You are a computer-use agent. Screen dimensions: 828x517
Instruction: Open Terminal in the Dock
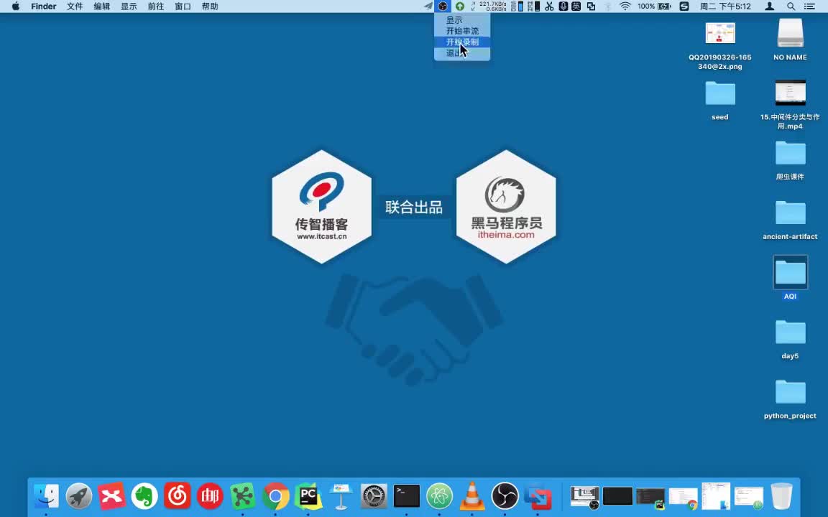click(x=407, y=496)
